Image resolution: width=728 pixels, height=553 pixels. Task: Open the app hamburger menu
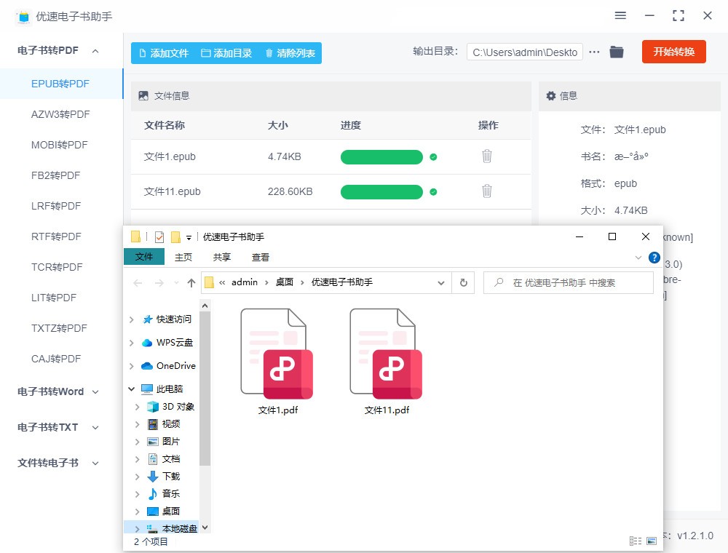coord(620,15)
